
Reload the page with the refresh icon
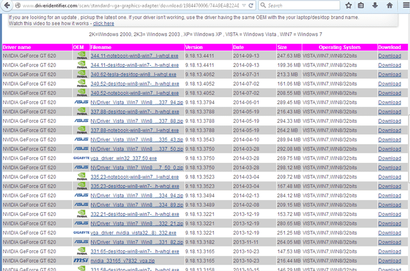(251, 6)
